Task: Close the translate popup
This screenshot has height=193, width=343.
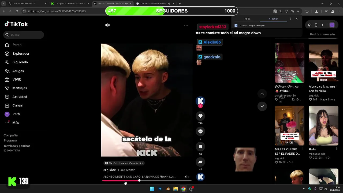Action: point(297,19)
